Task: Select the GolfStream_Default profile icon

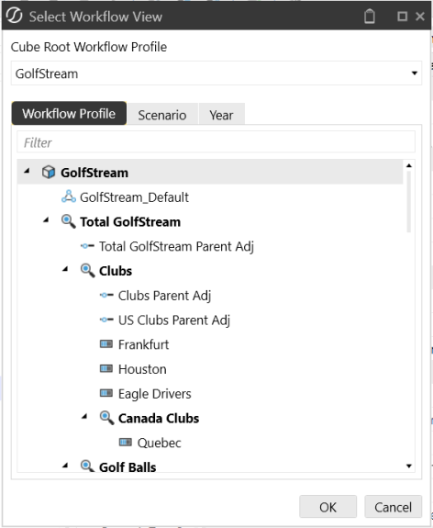Action: tap(69, 197)
